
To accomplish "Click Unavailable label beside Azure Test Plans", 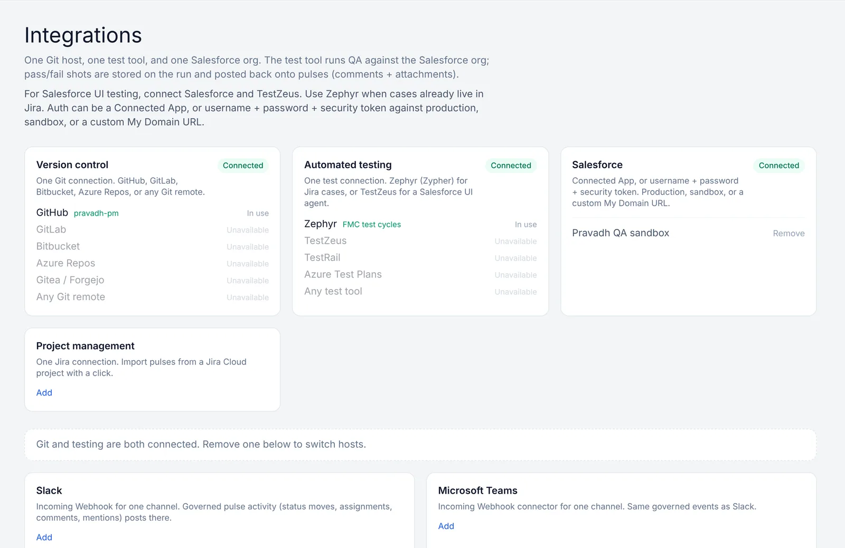I will (x=515, y=275).
